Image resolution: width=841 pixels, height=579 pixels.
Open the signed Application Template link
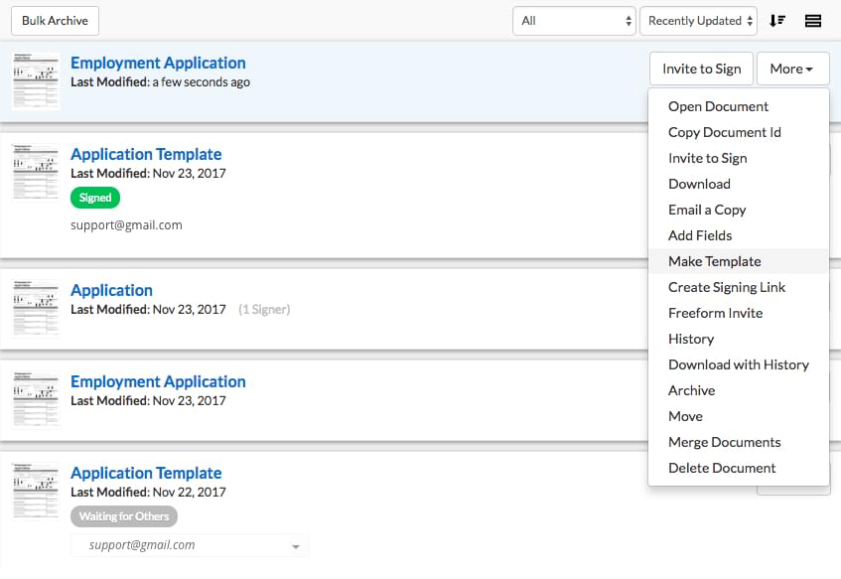[146, 154]
